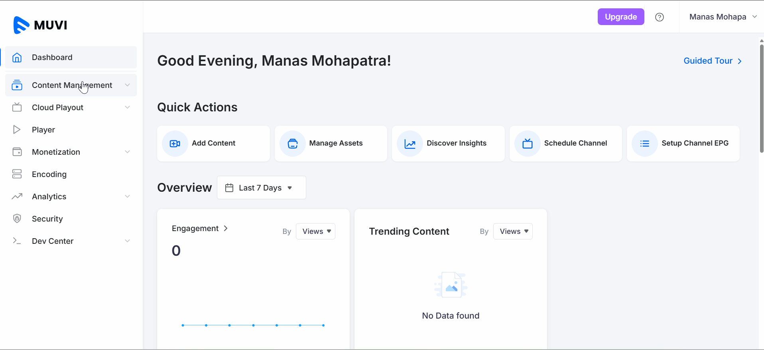
Task: Open the Last 7 Days date dropdown
Action: pyautogui.click(x=261, y=188)
